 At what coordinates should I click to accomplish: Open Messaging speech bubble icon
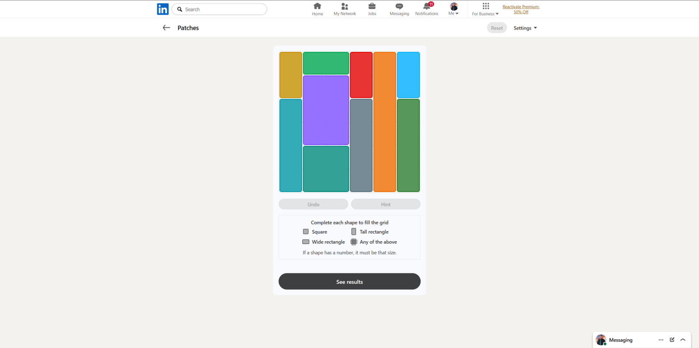(x=399, y=7)
